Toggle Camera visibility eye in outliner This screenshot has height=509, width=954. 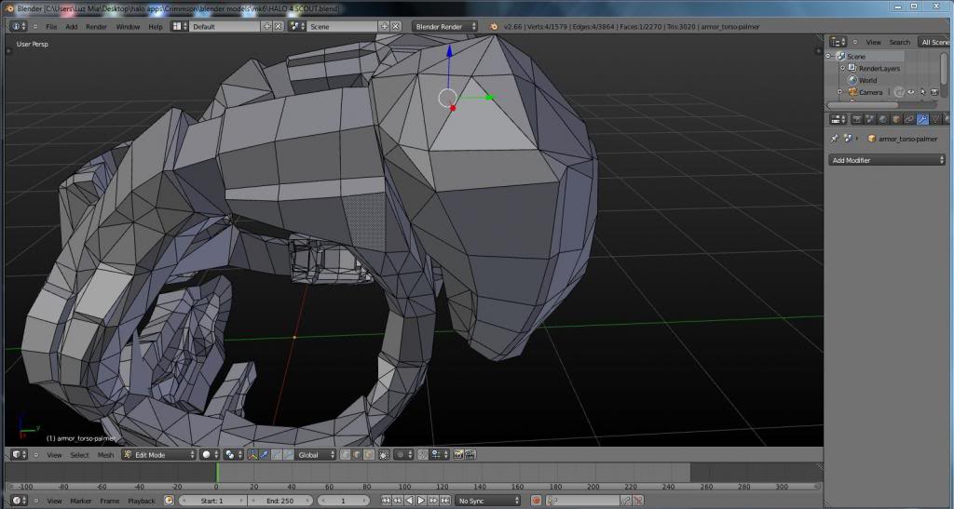(911, 92)
